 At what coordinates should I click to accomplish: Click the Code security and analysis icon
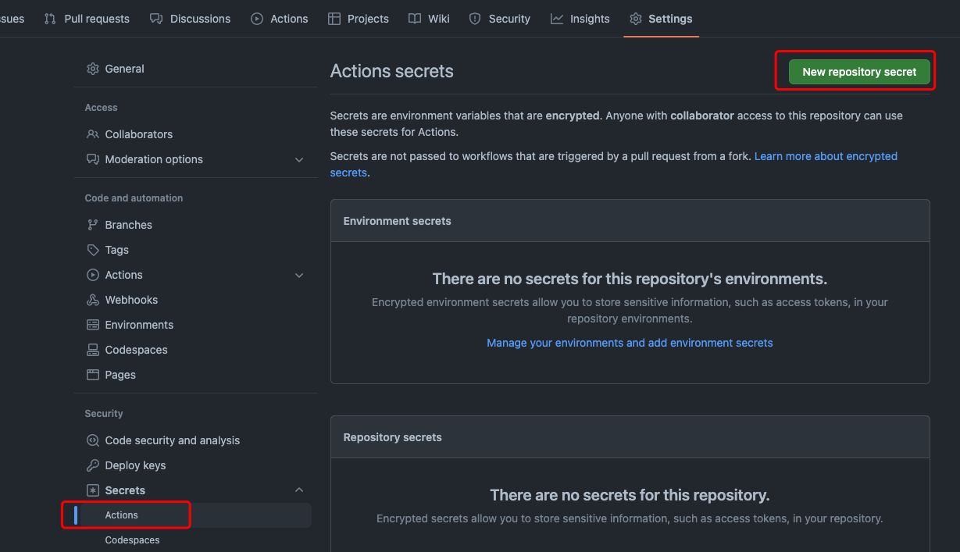click(93, 440)
